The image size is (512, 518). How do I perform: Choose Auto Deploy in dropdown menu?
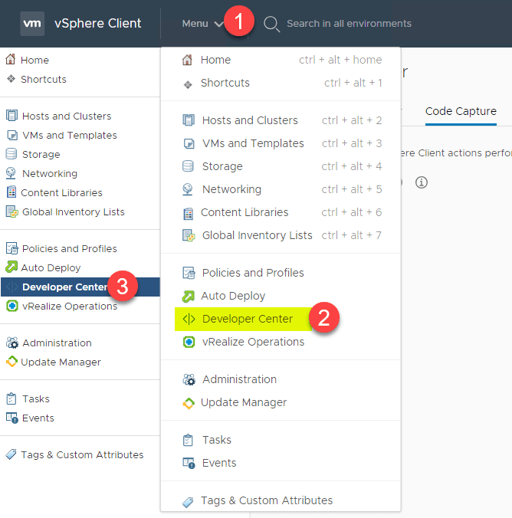281,296
